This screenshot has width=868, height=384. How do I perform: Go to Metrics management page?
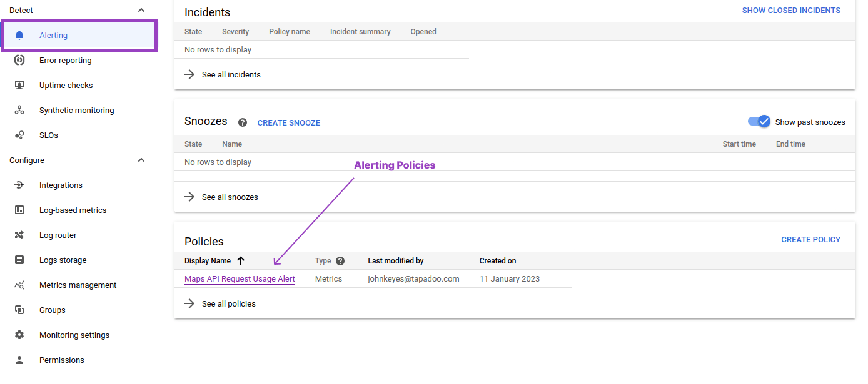(x=78, y=285)
